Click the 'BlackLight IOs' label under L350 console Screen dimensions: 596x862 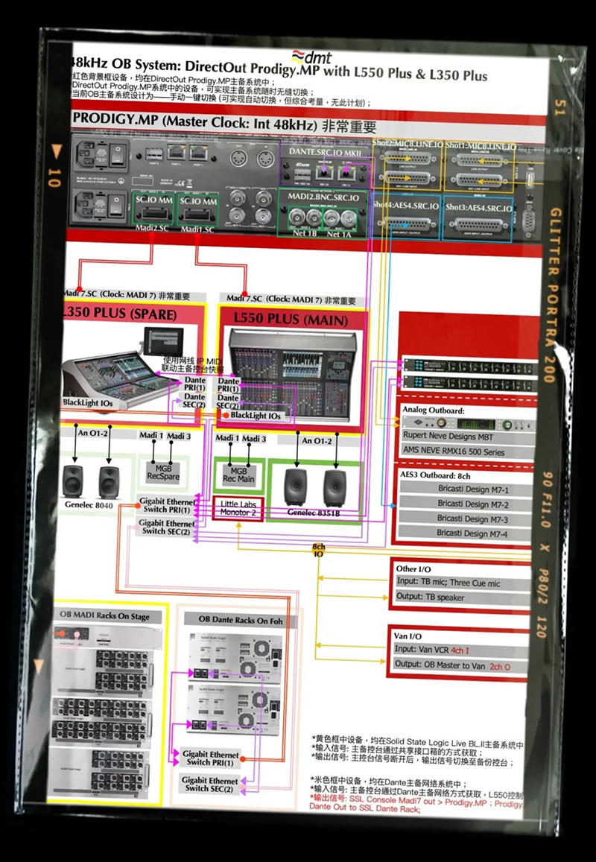pyautogui.click(x=88, y=402)
